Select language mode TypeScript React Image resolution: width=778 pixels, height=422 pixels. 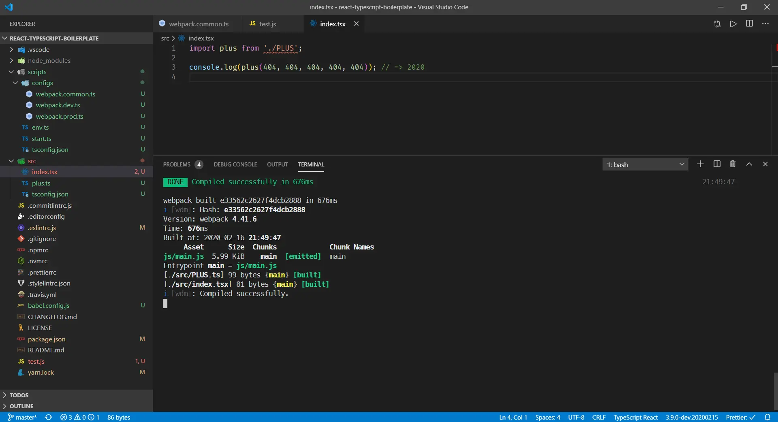636,417
